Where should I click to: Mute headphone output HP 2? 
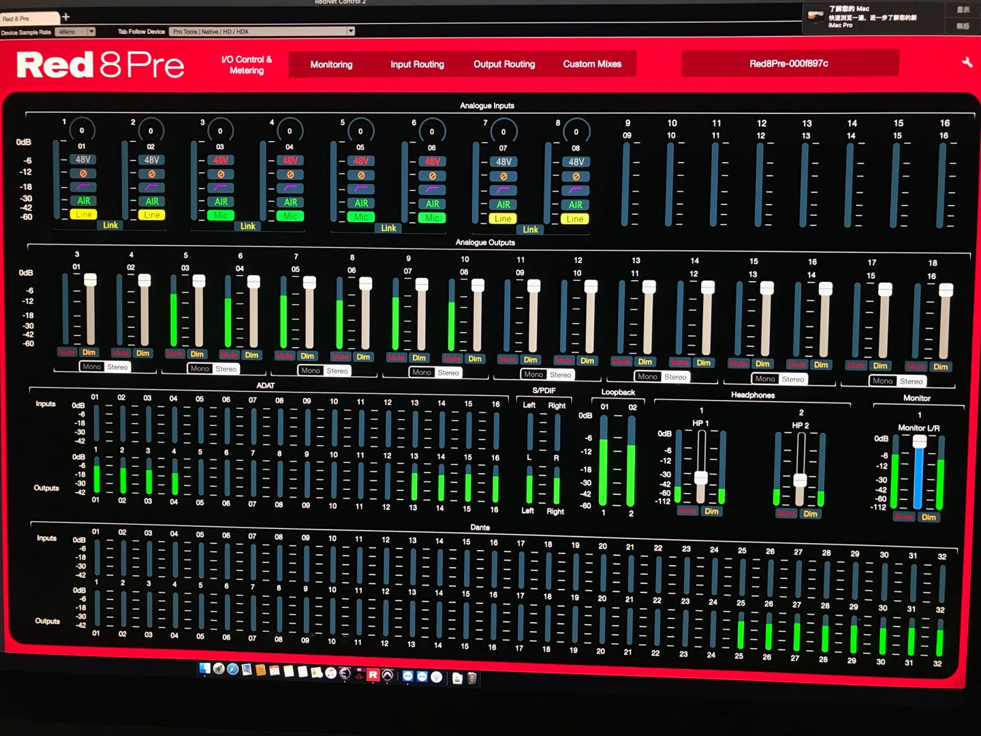pyautogui.click(x=786, y=514)
